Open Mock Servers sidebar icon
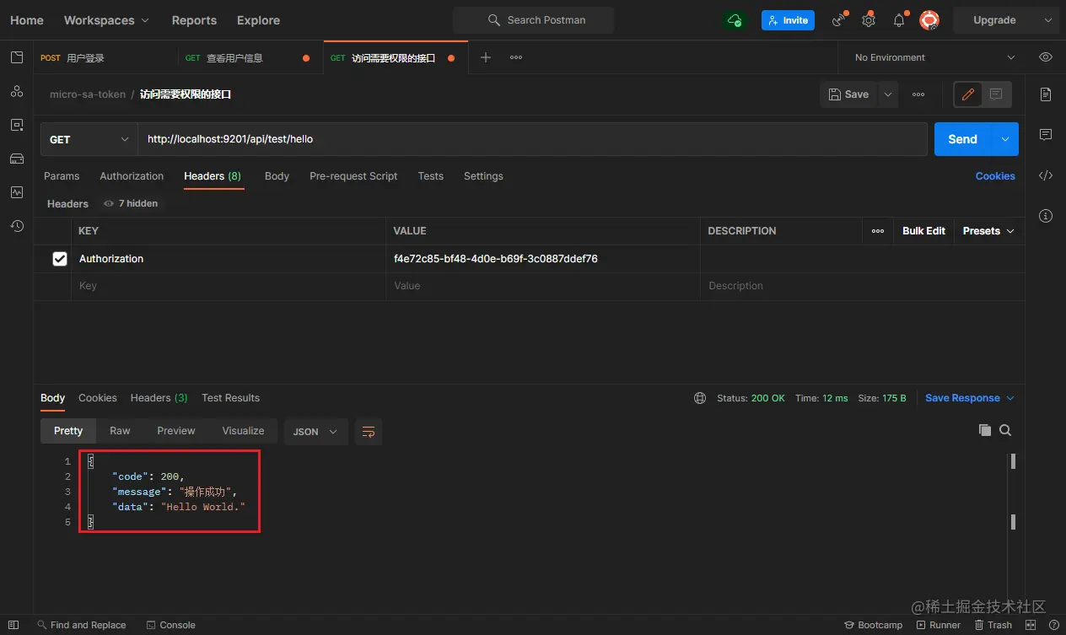Image resolution: width=1066 pixels, height=635 pixels. [x=17, y=159]
